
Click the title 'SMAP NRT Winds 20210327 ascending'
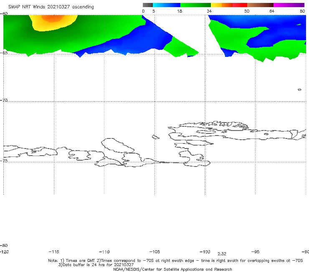pos(51,7)
